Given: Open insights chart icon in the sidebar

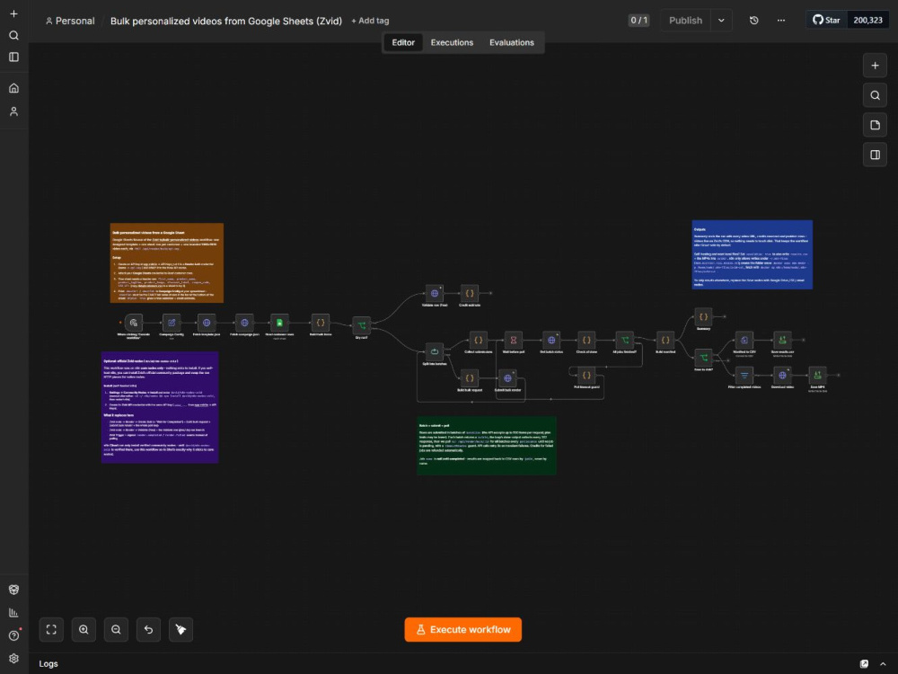Looking at the screenshot, I should [x=13, y=613].
